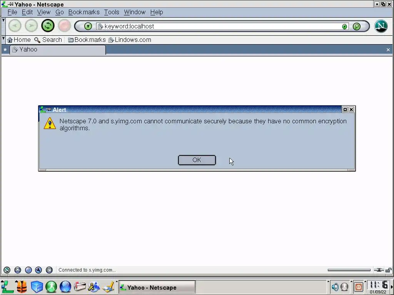This screenshot has height=295, width=394.
Task: Click OK in the Alert dialog
Action: coord(197,160)
